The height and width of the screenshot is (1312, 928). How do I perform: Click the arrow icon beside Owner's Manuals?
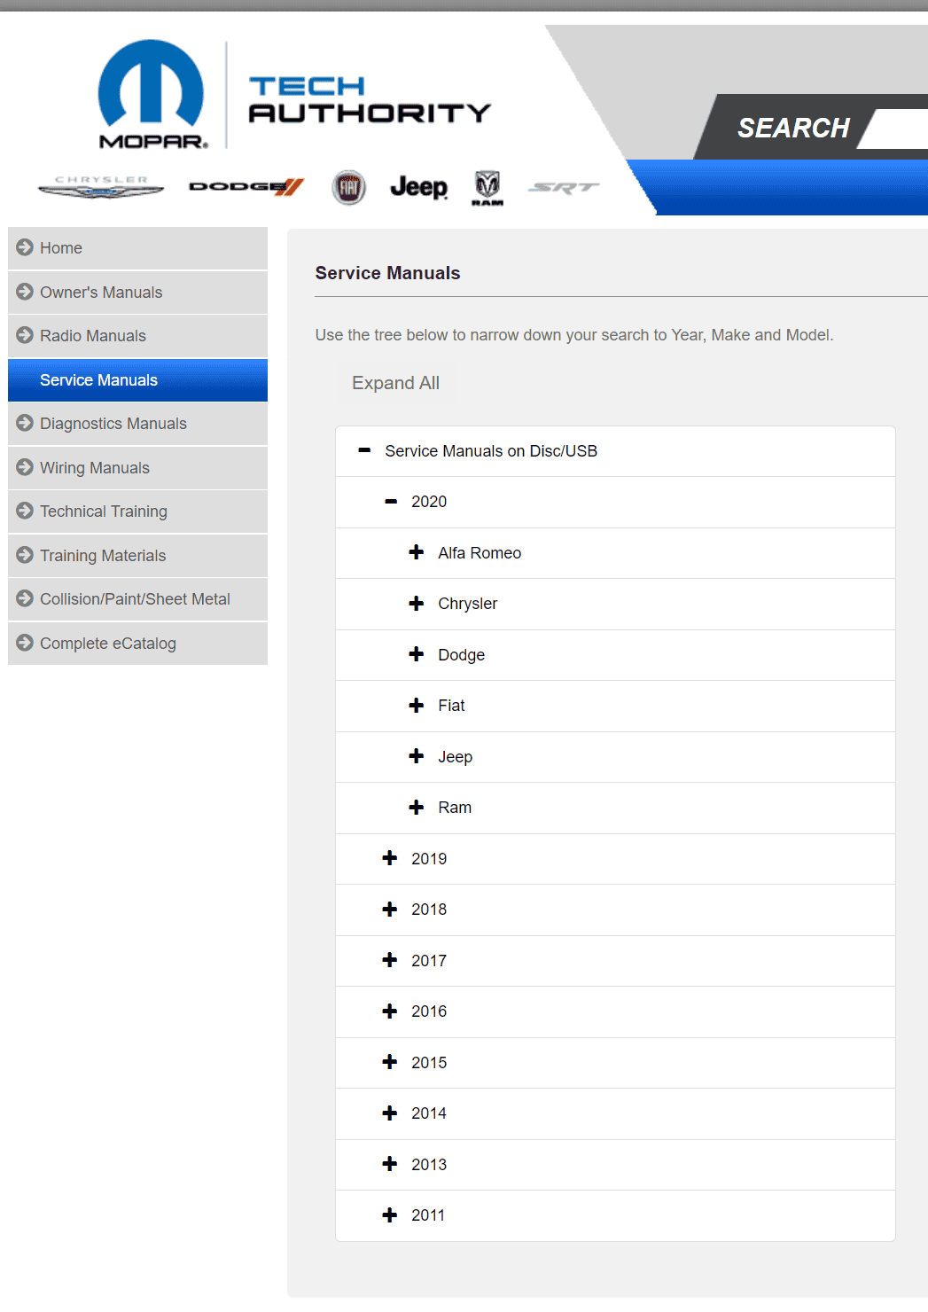coord(25,292)
